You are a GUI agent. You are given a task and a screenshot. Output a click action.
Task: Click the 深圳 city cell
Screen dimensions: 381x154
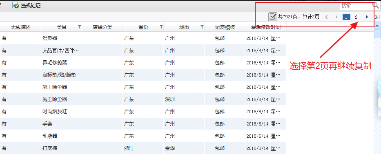169,99
